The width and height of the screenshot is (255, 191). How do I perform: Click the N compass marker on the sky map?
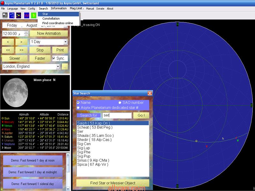pos(178,25)
